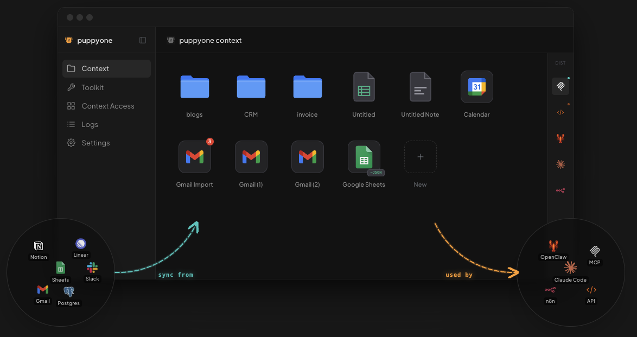Click API icon in used-by circle

591,290
